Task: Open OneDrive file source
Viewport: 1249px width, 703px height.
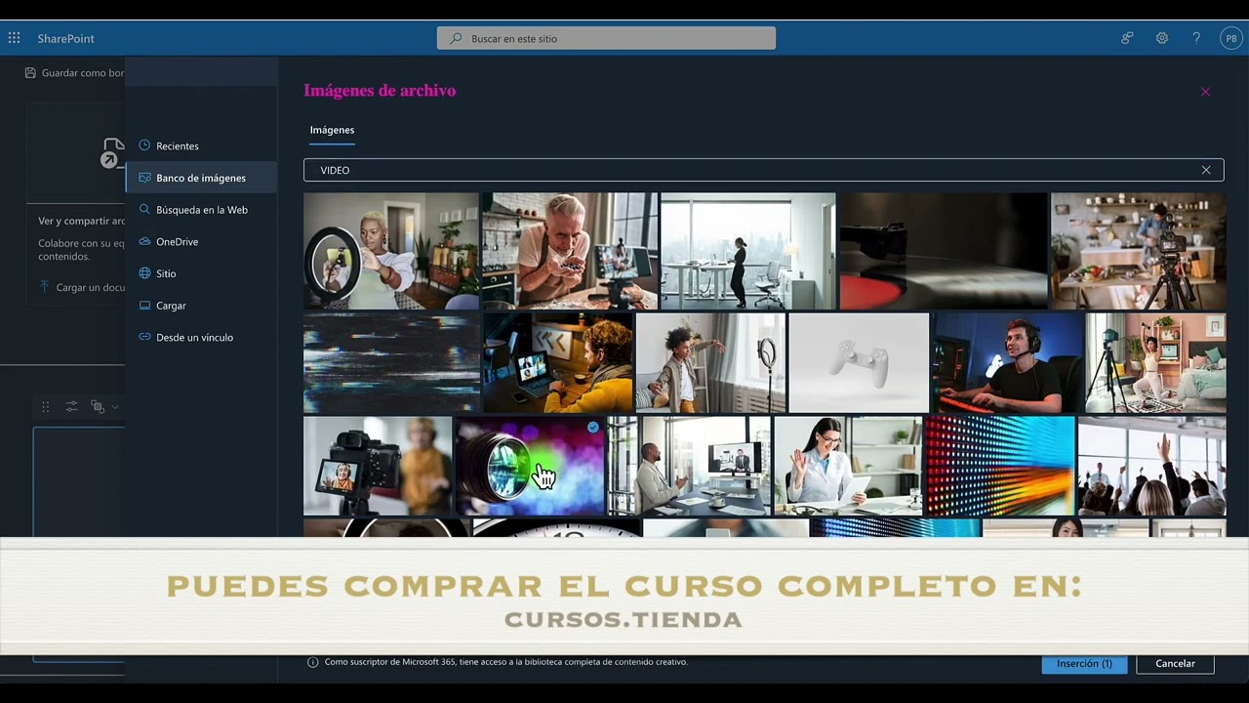Action: 201,241
